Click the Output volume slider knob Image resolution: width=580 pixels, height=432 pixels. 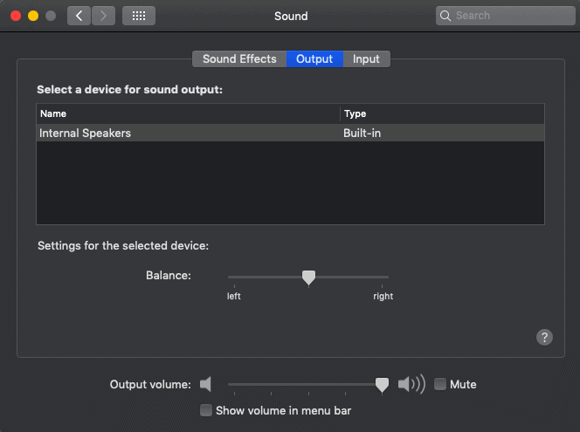coord(382,384)
